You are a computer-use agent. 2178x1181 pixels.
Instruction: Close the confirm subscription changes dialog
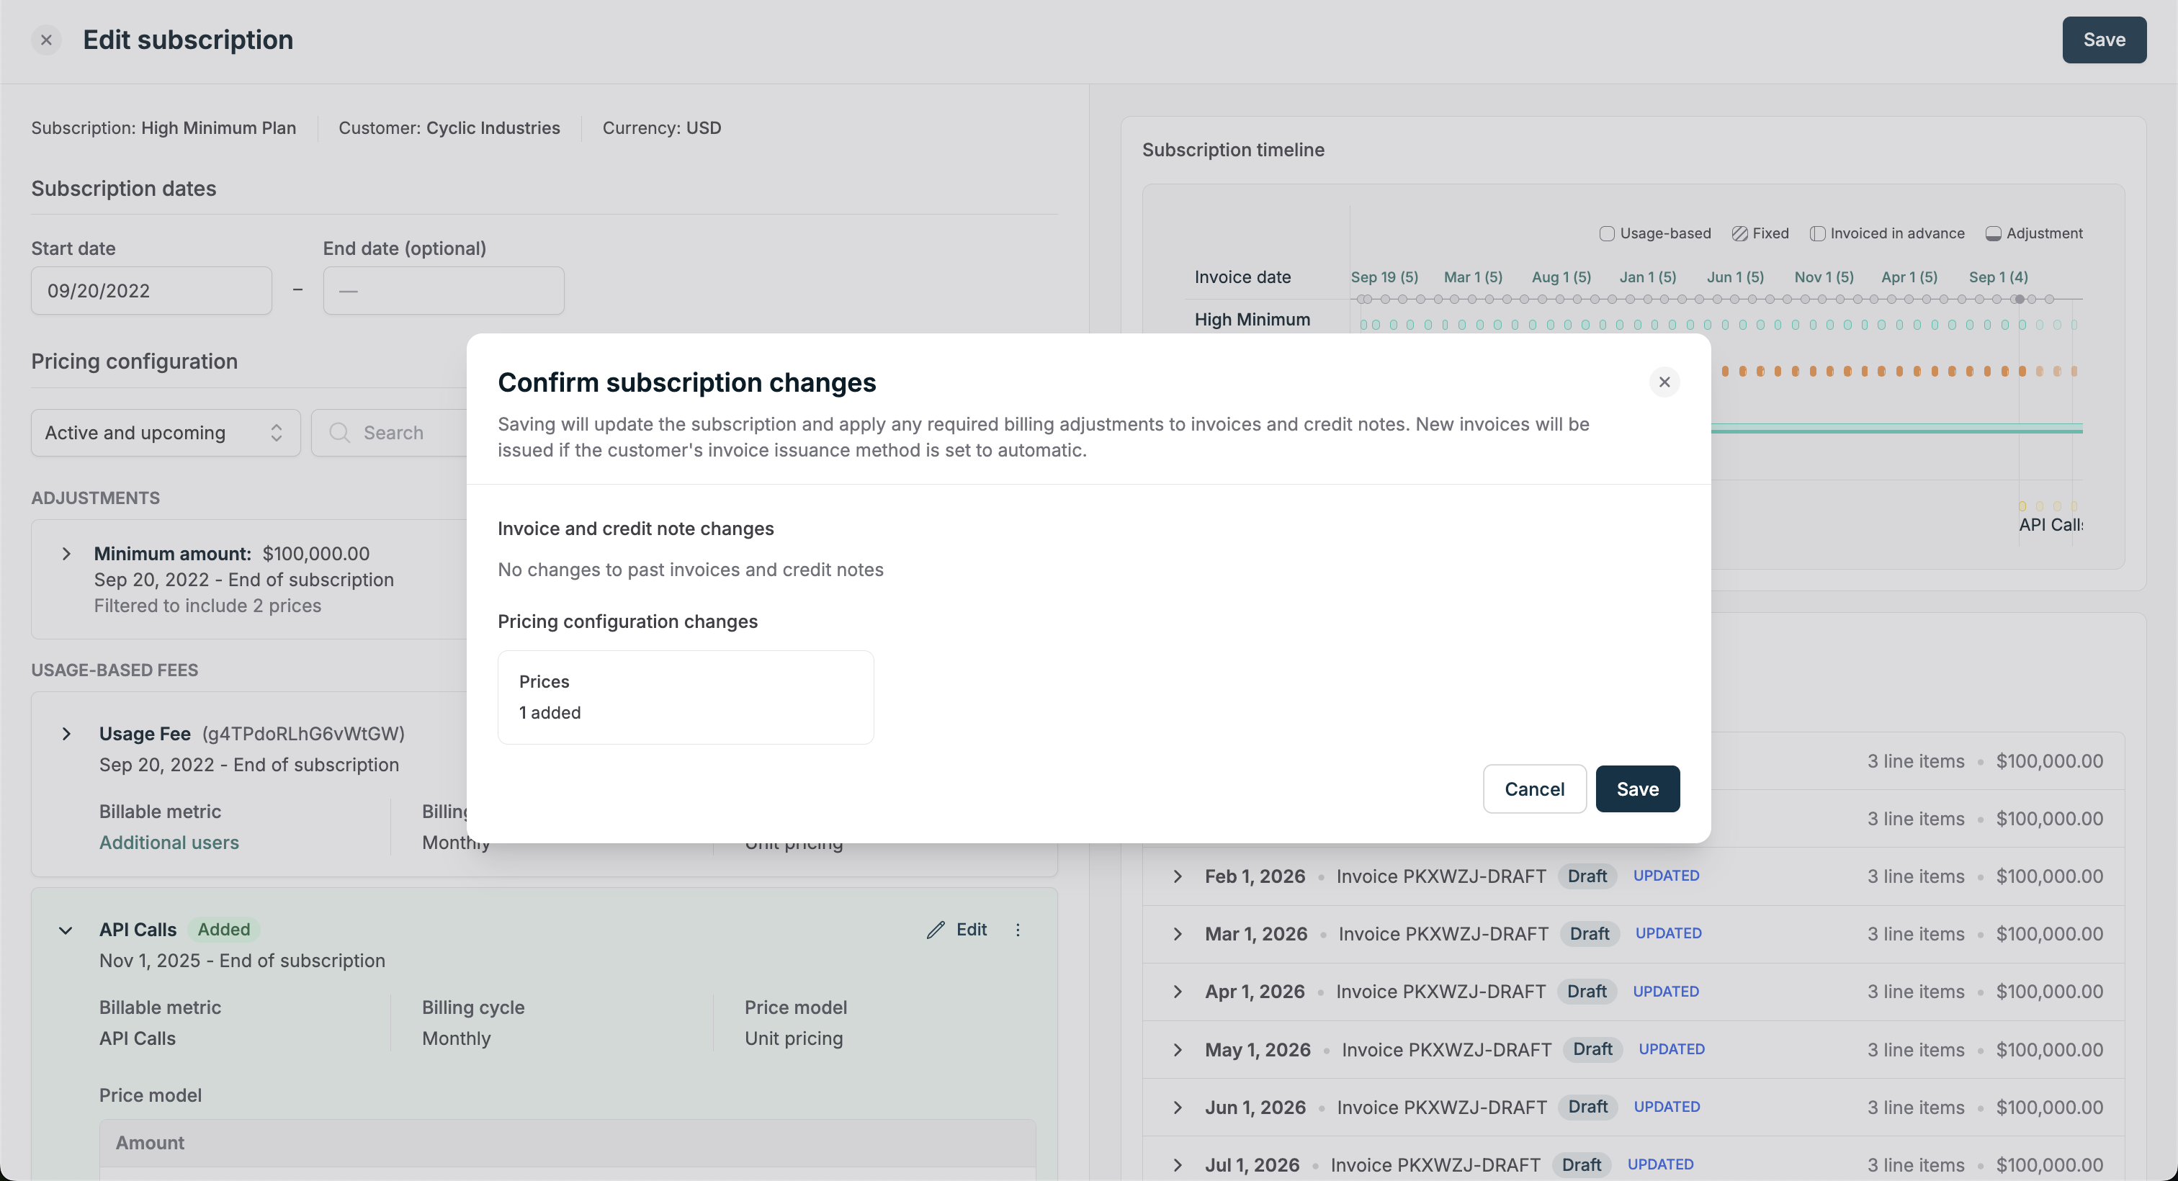(x=1664, y=382)
